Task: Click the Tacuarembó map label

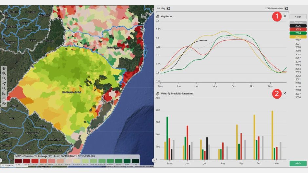Action: click(32, 133)
